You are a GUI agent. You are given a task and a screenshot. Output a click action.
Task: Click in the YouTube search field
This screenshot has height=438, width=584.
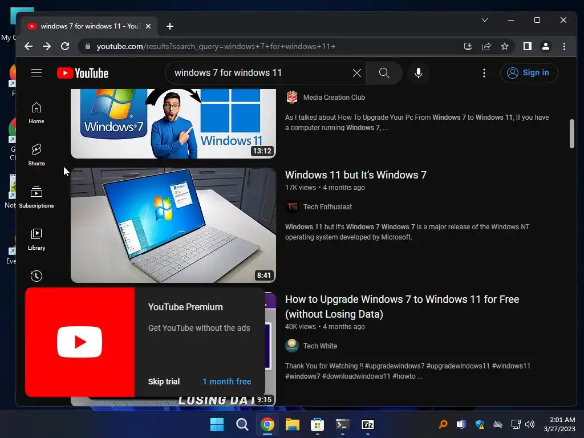(x=261, y=72)
